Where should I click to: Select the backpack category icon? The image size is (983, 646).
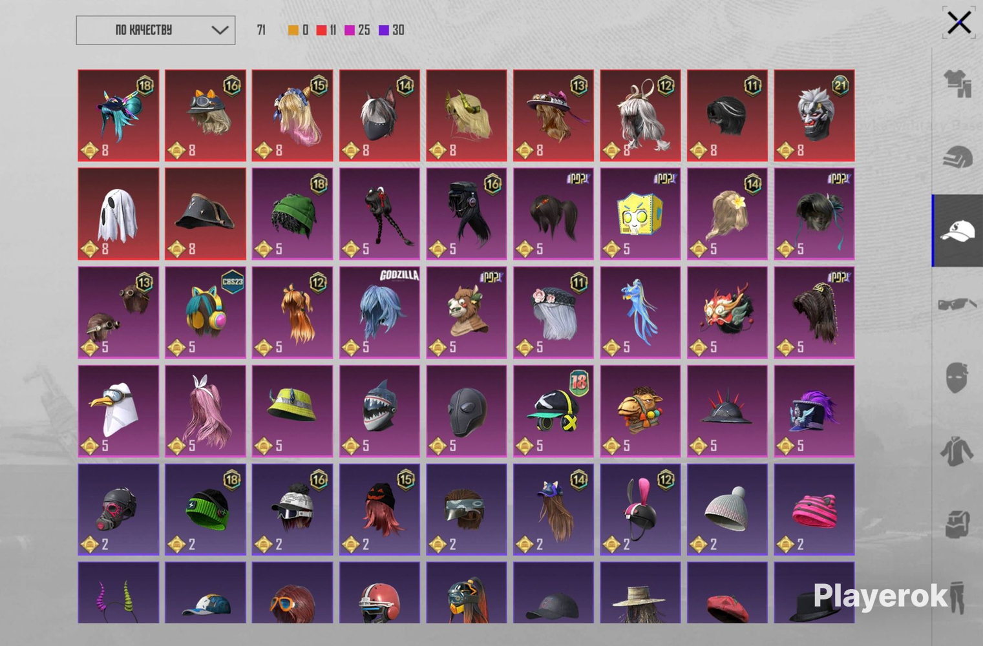pyautogui.click(x=957, y=523)
